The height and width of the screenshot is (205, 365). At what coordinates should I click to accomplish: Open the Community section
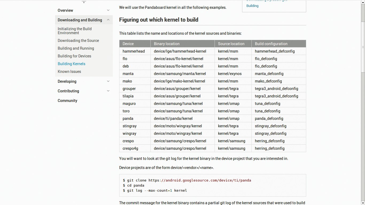click(x=67, y=101)
